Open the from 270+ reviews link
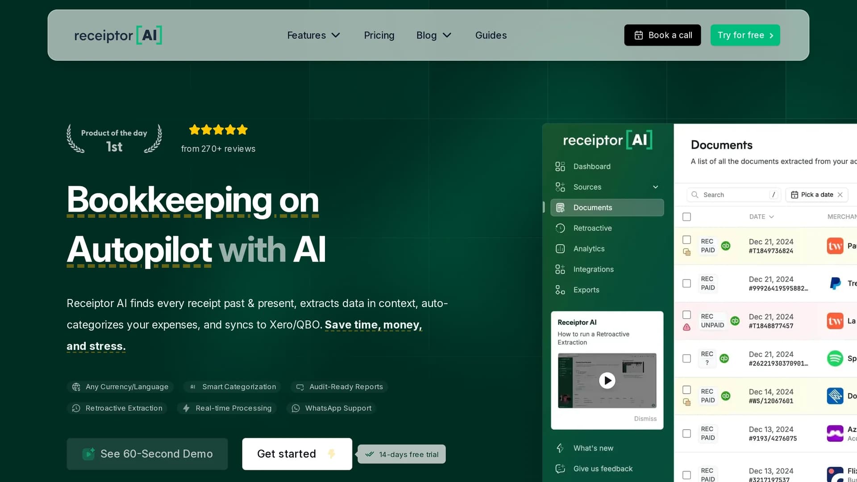This screenshot has height=482, width=857. point(218,149)
